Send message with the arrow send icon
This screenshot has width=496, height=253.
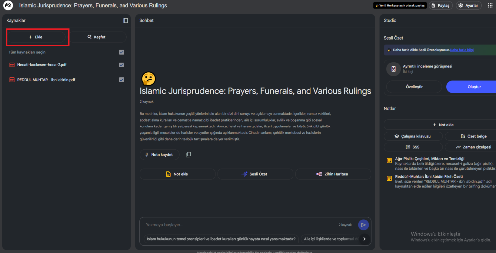pos(363,225)
